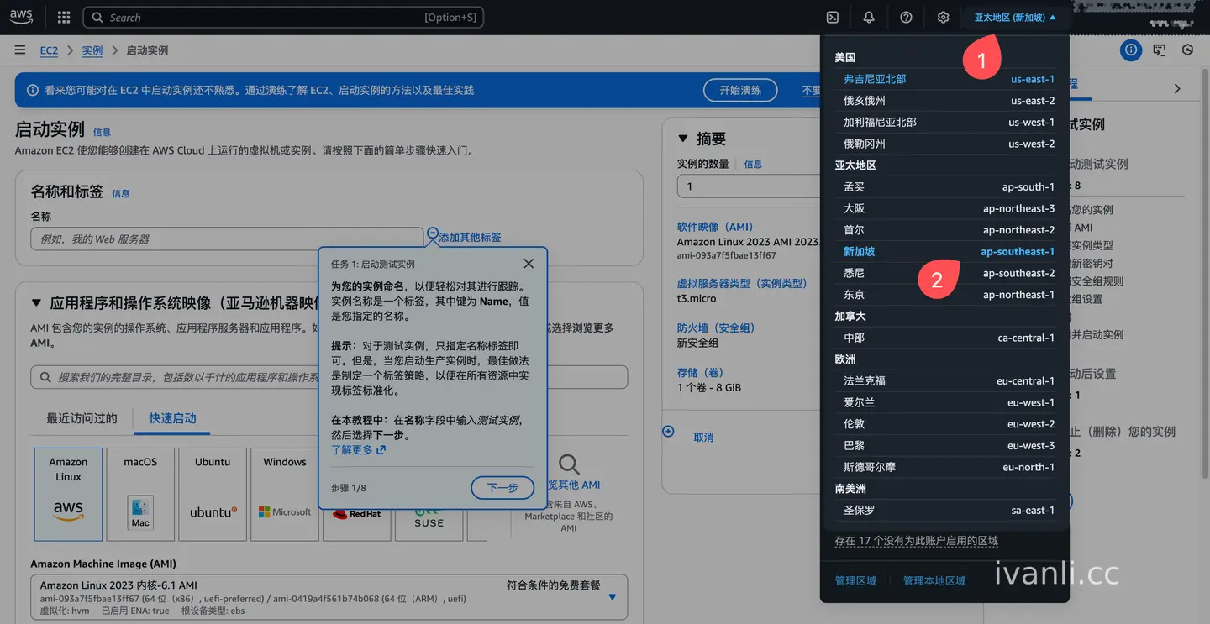This screenshot has width=1210, height=624.
Task: Switch to the 快速启动 tab
Action: (x=172, y=418)
